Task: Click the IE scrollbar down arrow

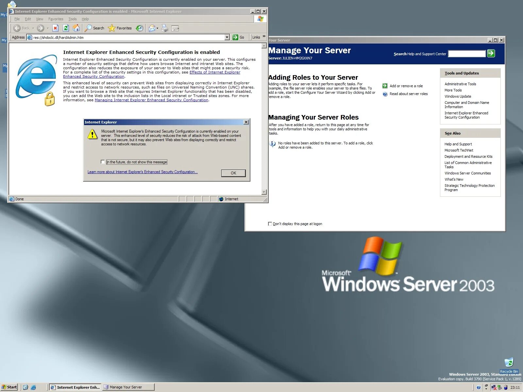Action: (x=264, y=192)
